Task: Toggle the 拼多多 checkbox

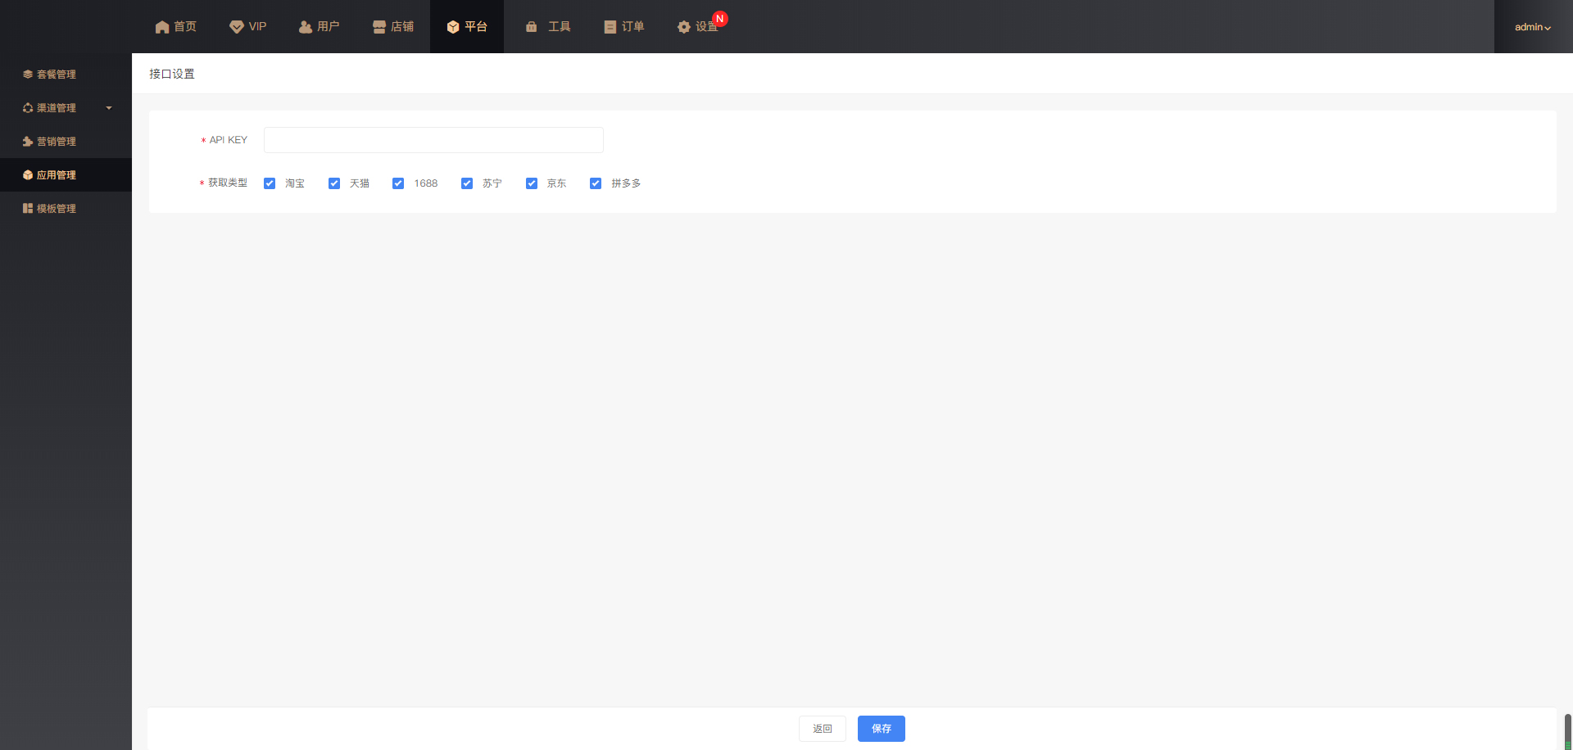Action: click(596, 183)
